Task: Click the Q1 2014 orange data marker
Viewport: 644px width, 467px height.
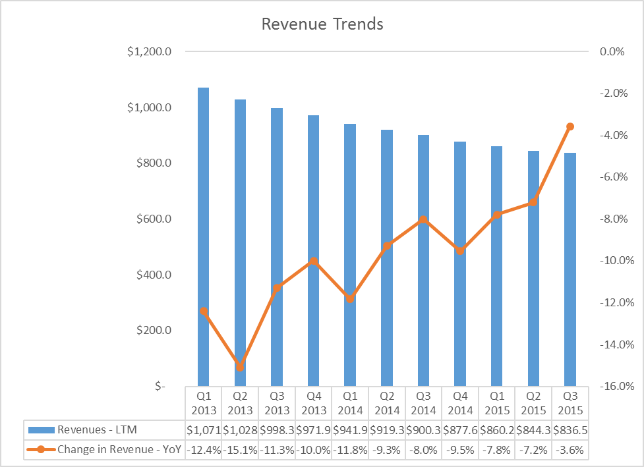Action: pyautogui.click(x=350, y=298)
